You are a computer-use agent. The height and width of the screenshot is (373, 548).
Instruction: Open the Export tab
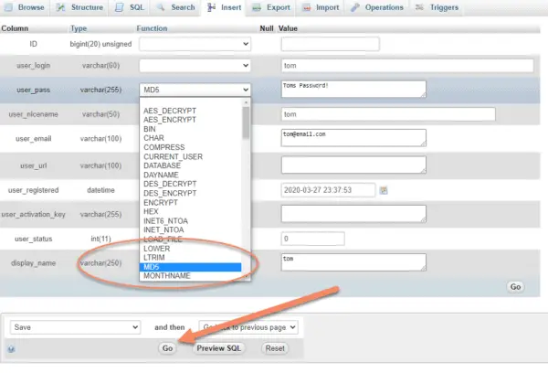pos(271,7)
